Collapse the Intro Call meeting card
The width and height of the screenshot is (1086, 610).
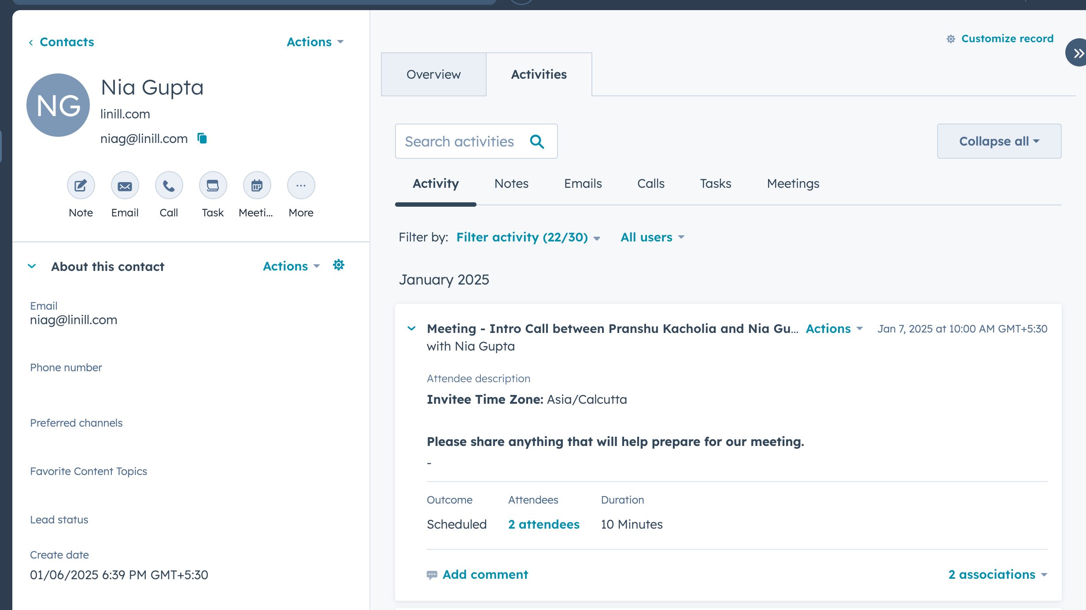click(411, 329)
